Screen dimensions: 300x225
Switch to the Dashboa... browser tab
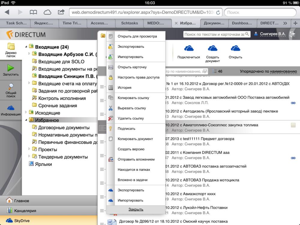coord(242,23)
